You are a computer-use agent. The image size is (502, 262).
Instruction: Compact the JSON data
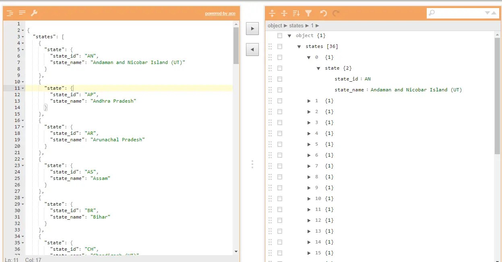[x=22, y=13]
